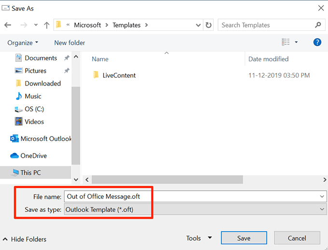Screen dimensions: 328x250
Task: Click the search magnifier icon
Action: coord(318,25)
